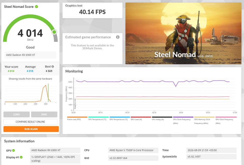Click the purple CPU clock line dip

pos(176,86)
